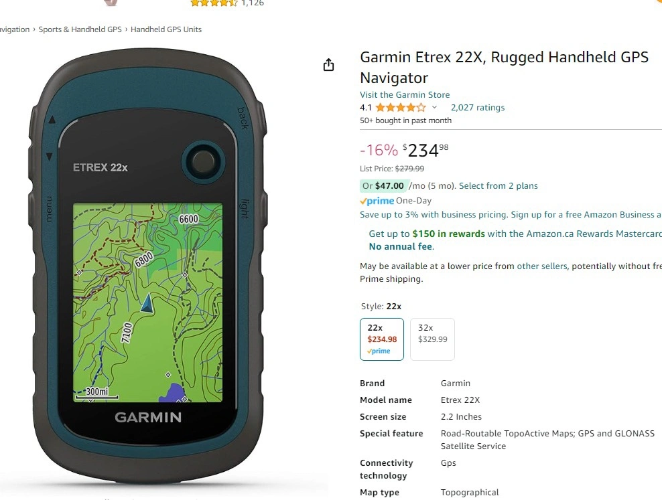The image size is (662, 500).
Task: Open the main Garmin Etrex product image
Action: (148, 266)
